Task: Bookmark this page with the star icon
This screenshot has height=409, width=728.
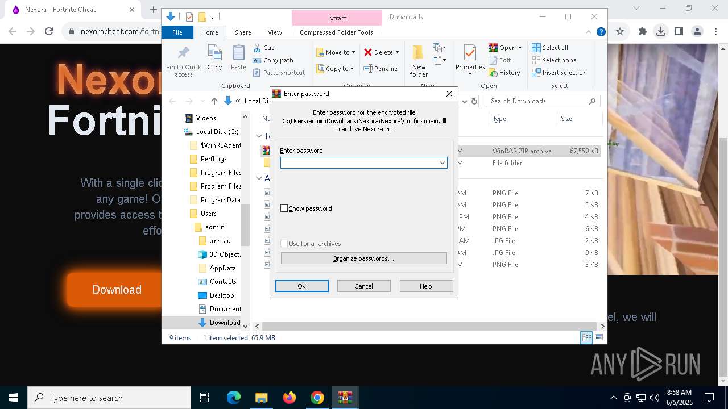Action: click(620, 32)
